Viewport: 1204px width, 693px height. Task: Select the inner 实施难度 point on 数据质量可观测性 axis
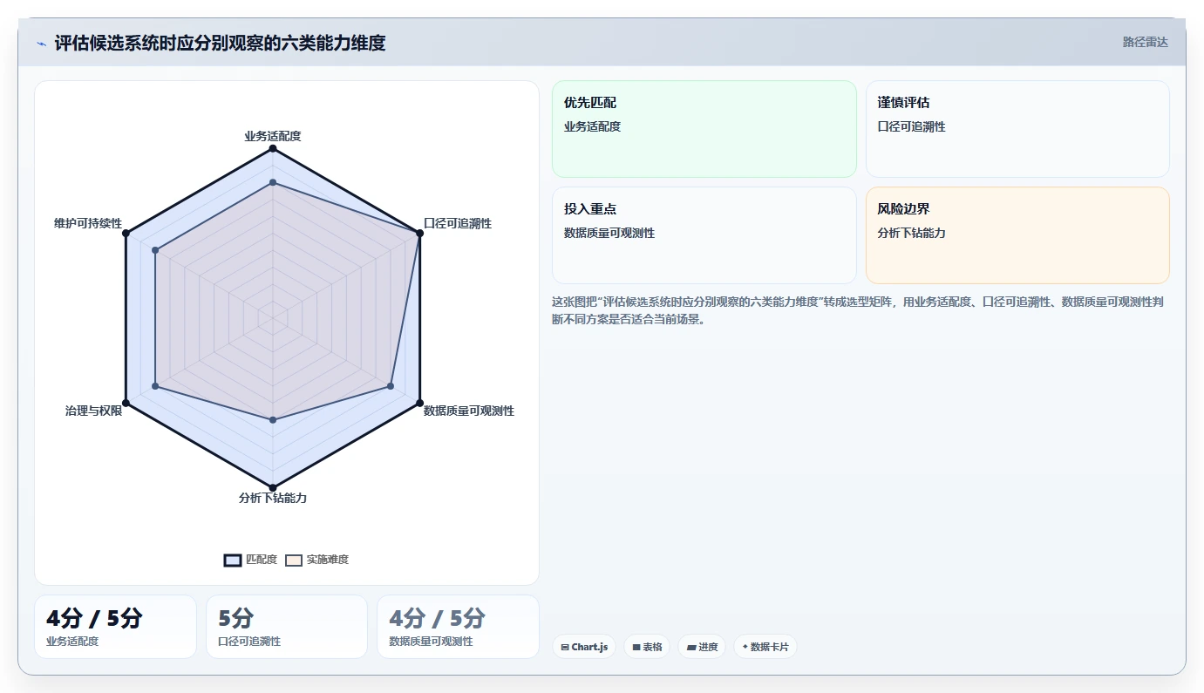pyautogui.click(x=391, y=385)
